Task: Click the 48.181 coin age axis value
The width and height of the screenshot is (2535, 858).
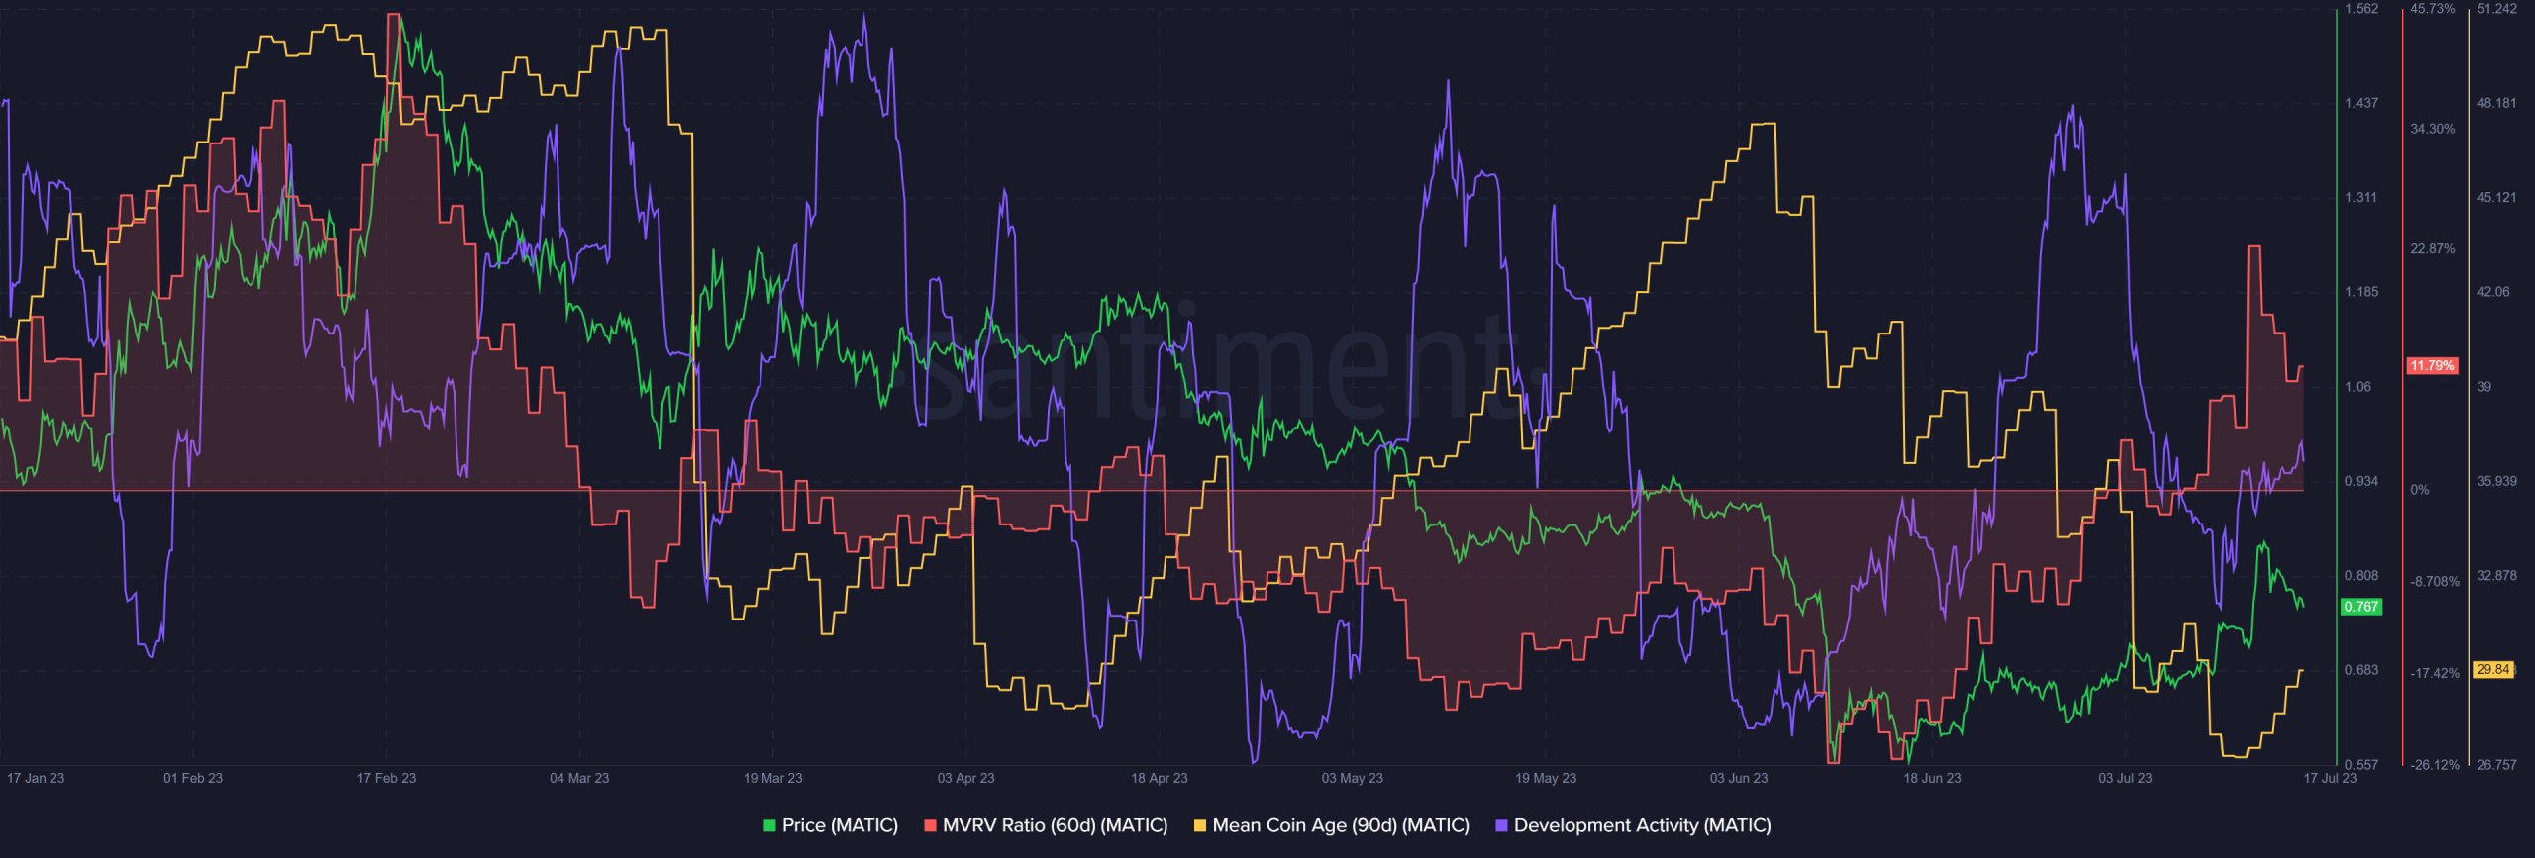Action: [x=2496, y=103]
